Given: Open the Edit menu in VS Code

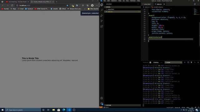Looking at the screenshot, I should click(x=108, y=1).
